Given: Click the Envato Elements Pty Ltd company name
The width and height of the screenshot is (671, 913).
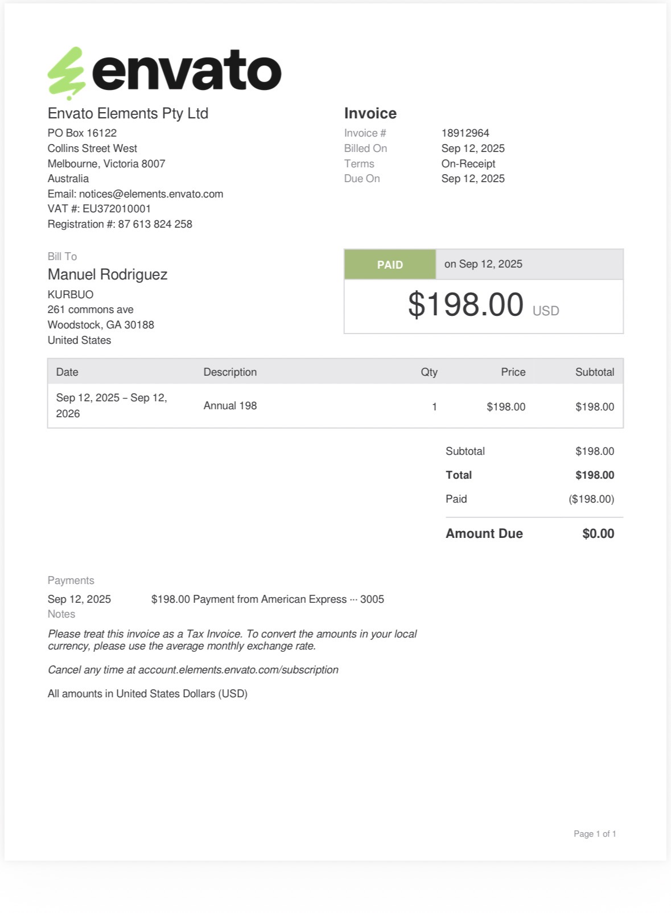Looking at the screenshot, I should point(128,113).
